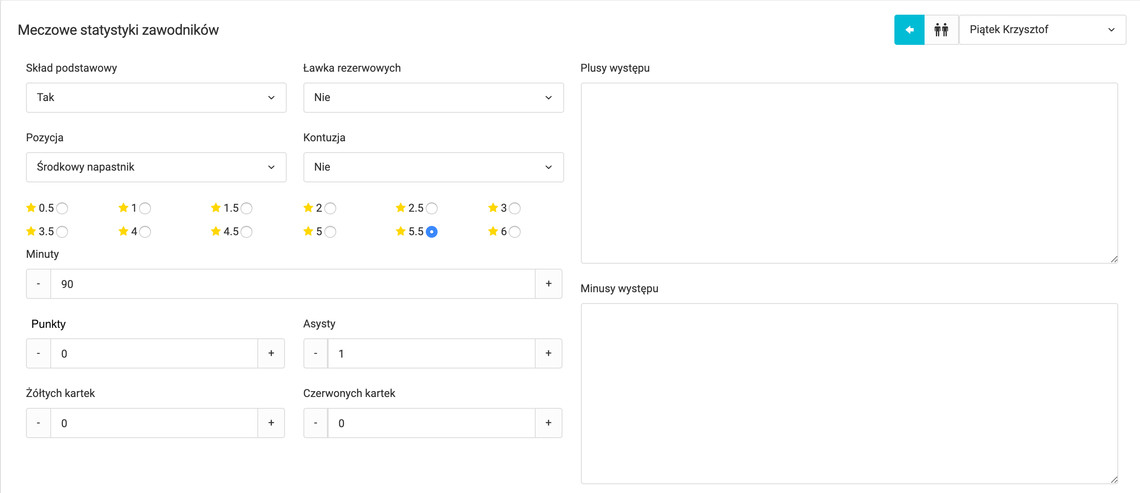Increase Punkty with the plus button
Image resolution: width=1140 pixels, height=493 pixels.
(x=271, y=353)
